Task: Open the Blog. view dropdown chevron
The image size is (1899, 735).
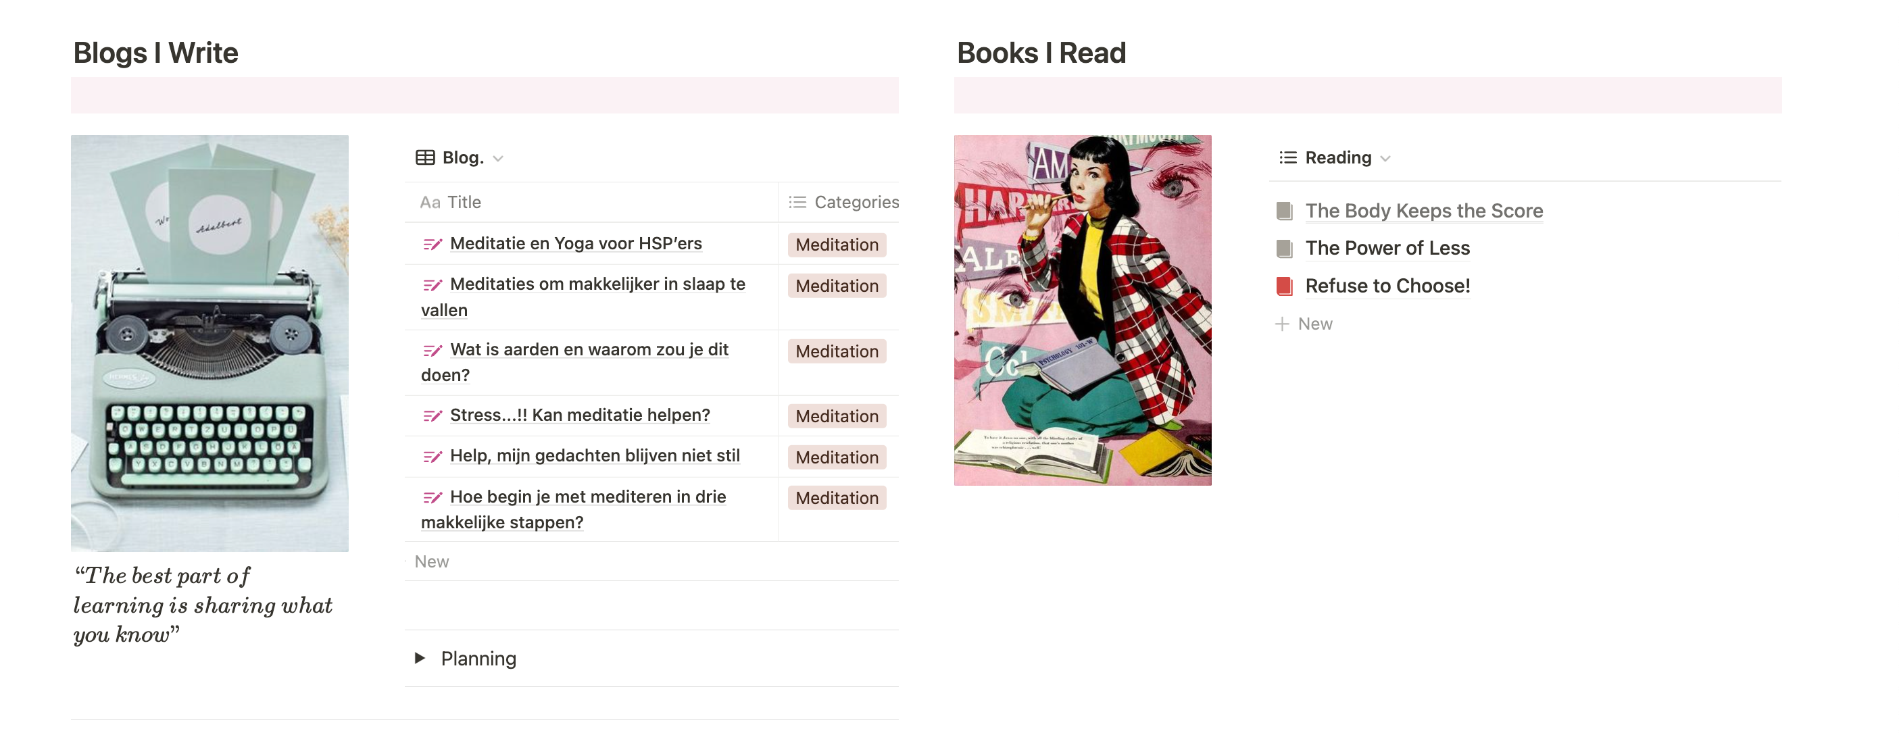Action: [x=498, y=159]
